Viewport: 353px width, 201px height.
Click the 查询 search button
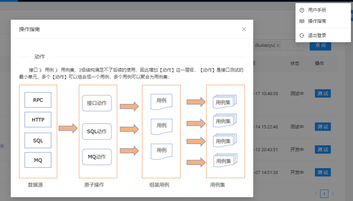[320, 45]
